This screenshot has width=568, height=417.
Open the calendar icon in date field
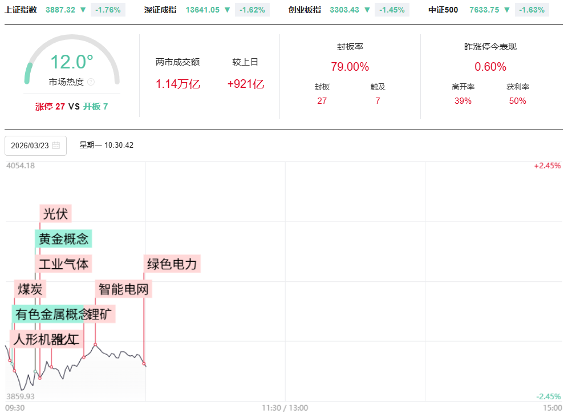pos(56,145)
